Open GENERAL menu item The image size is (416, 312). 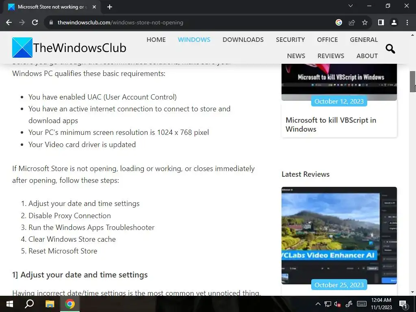[364, 39]
